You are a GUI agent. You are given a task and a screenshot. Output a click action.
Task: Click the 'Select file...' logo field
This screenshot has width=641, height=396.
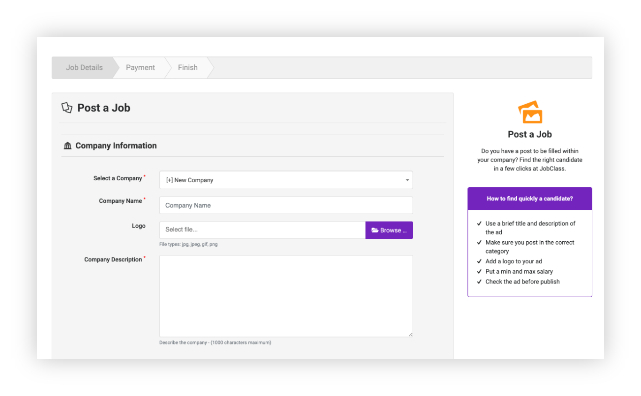click(262, 230)
